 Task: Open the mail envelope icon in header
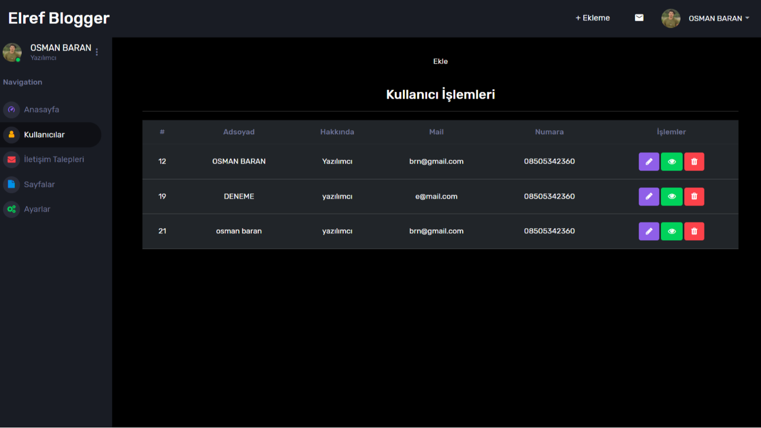point(639,18)
